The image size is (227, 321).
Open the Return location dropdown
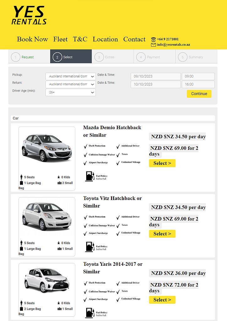71,84
